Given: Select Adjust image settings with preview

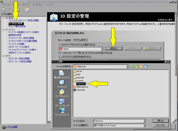Looking at the screenshot, I should (x=24, y=21).
